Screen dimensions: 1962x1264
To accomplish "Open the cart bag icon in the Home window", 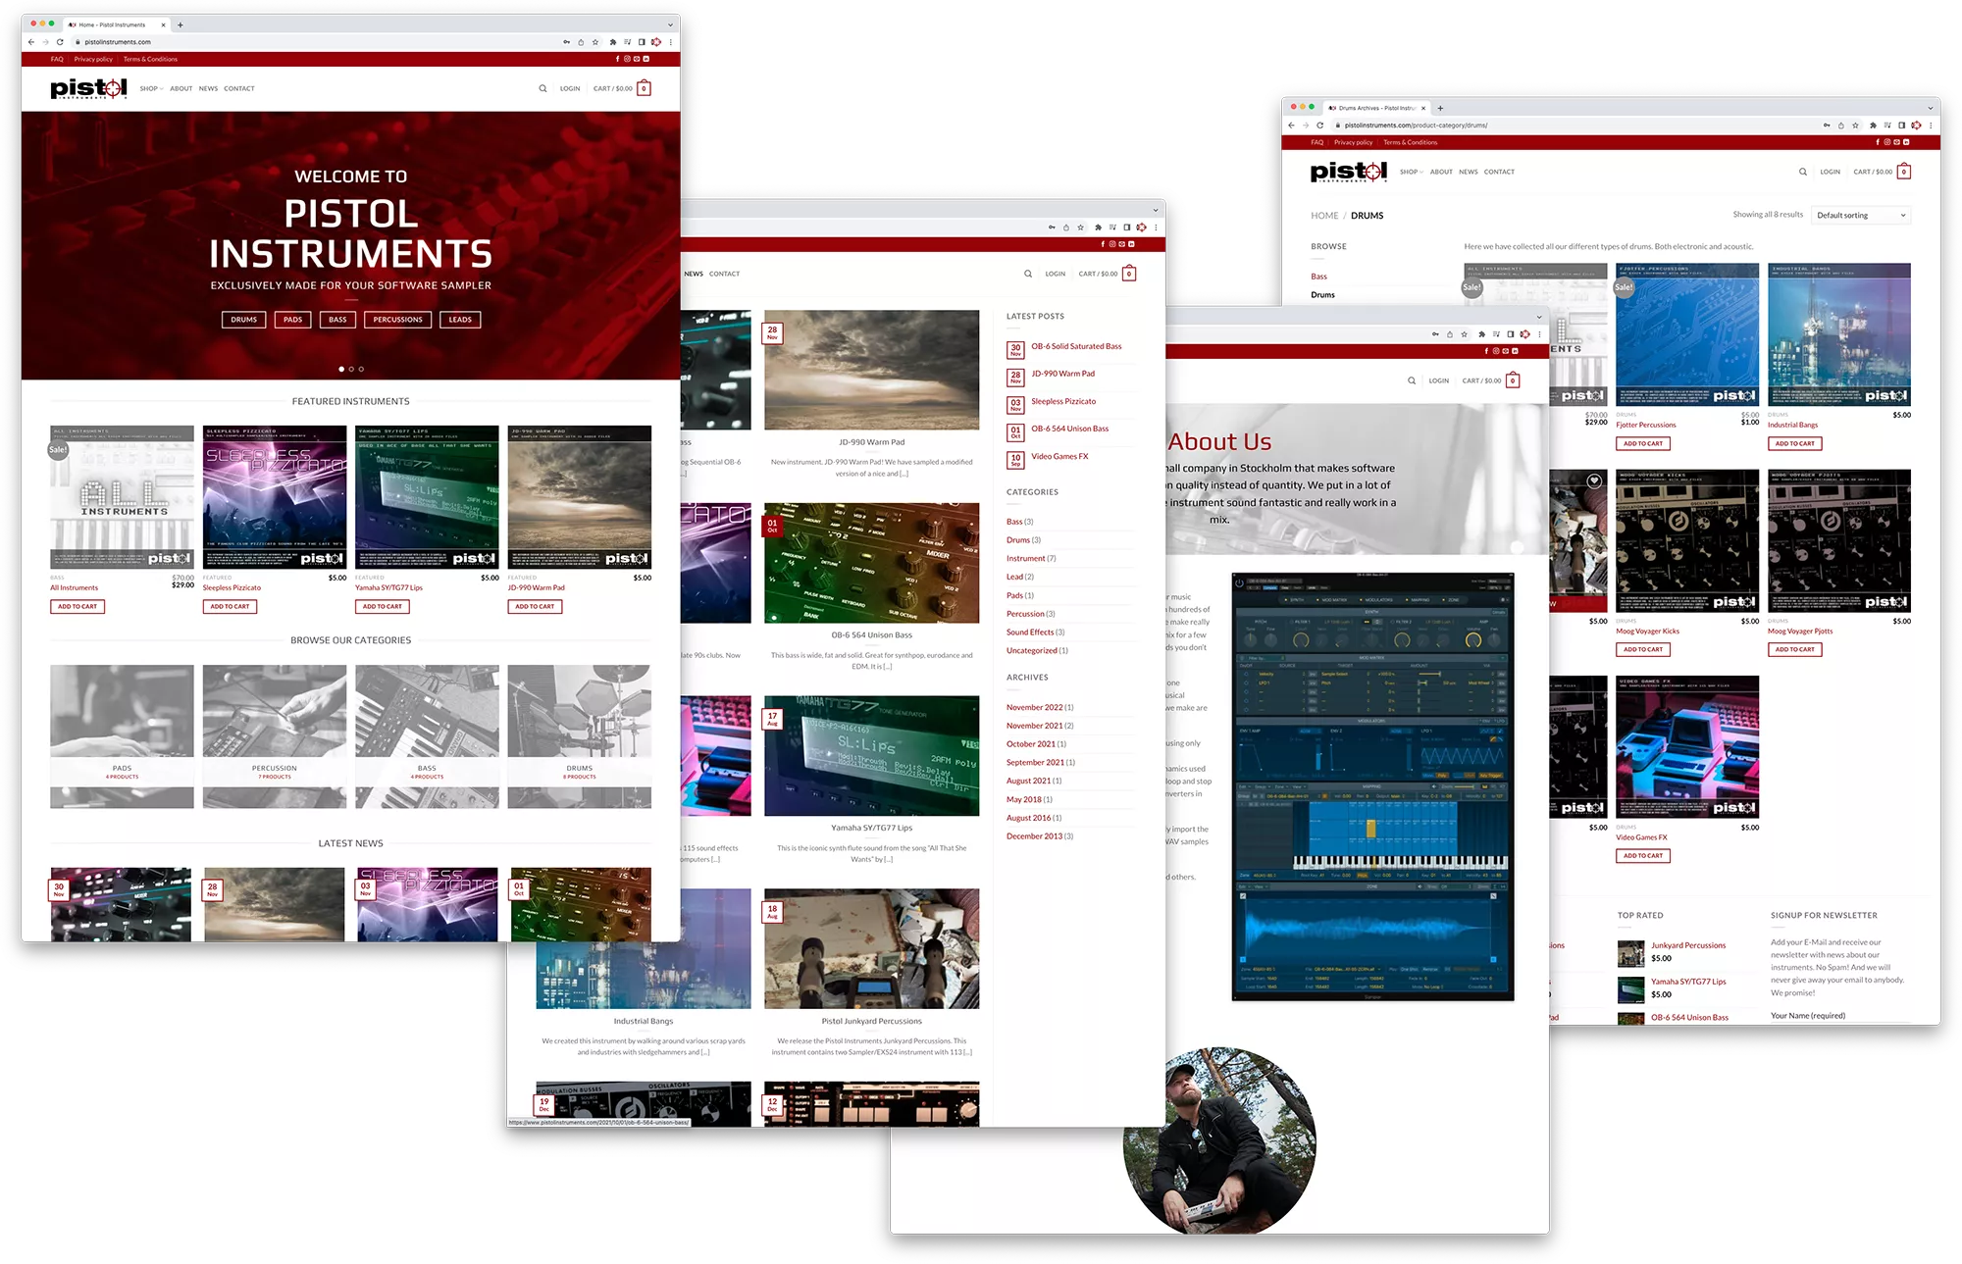I will [645, 88].
